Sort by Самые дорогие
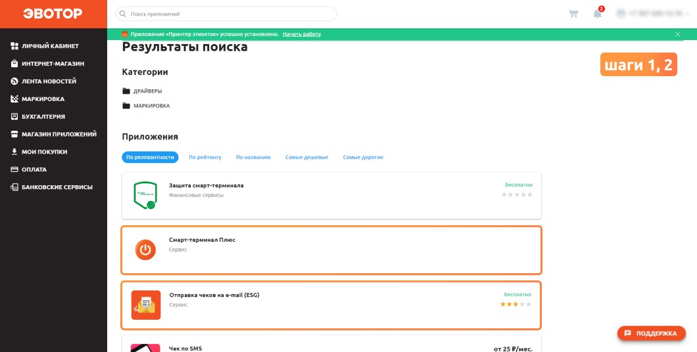 click(363, 157)
